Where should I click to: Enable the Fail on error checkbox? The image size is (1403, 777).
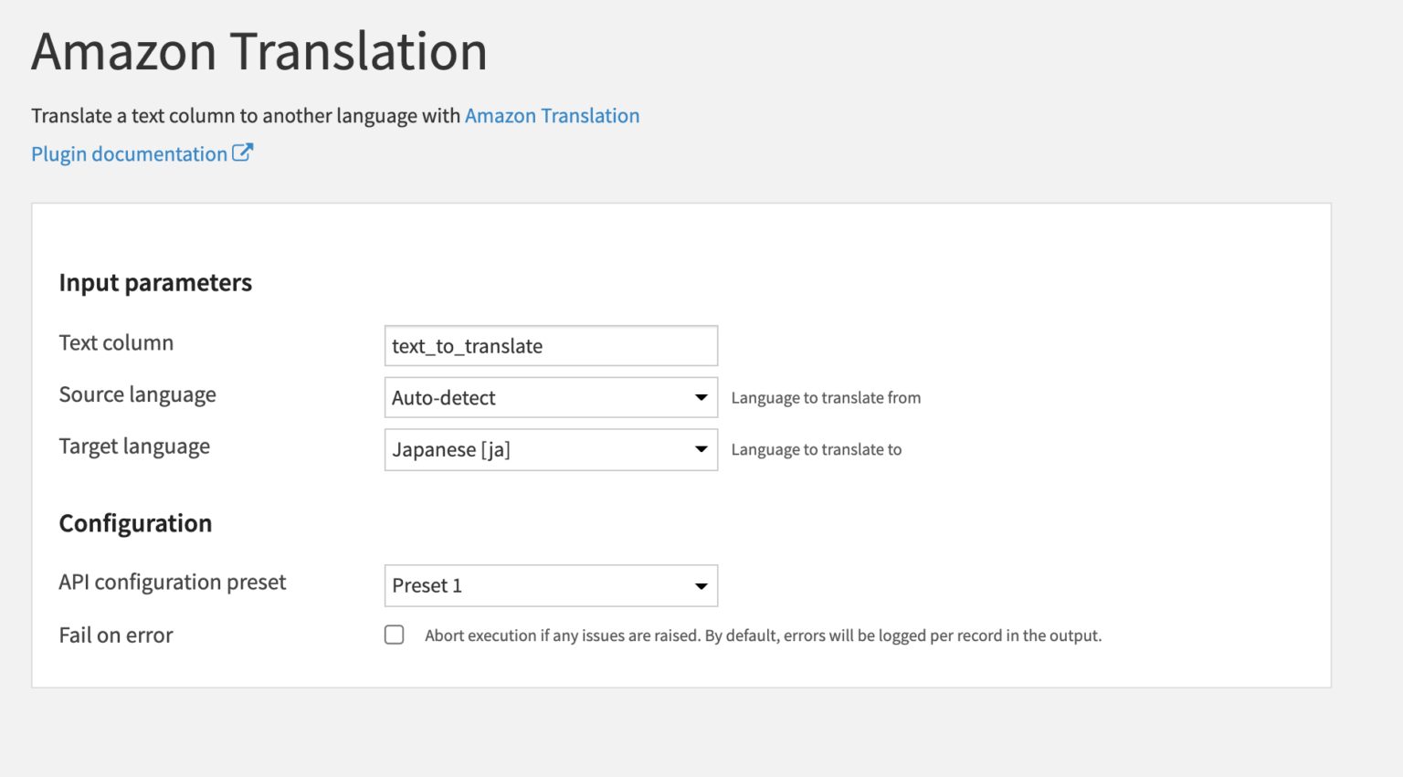(x=394, y=634)
